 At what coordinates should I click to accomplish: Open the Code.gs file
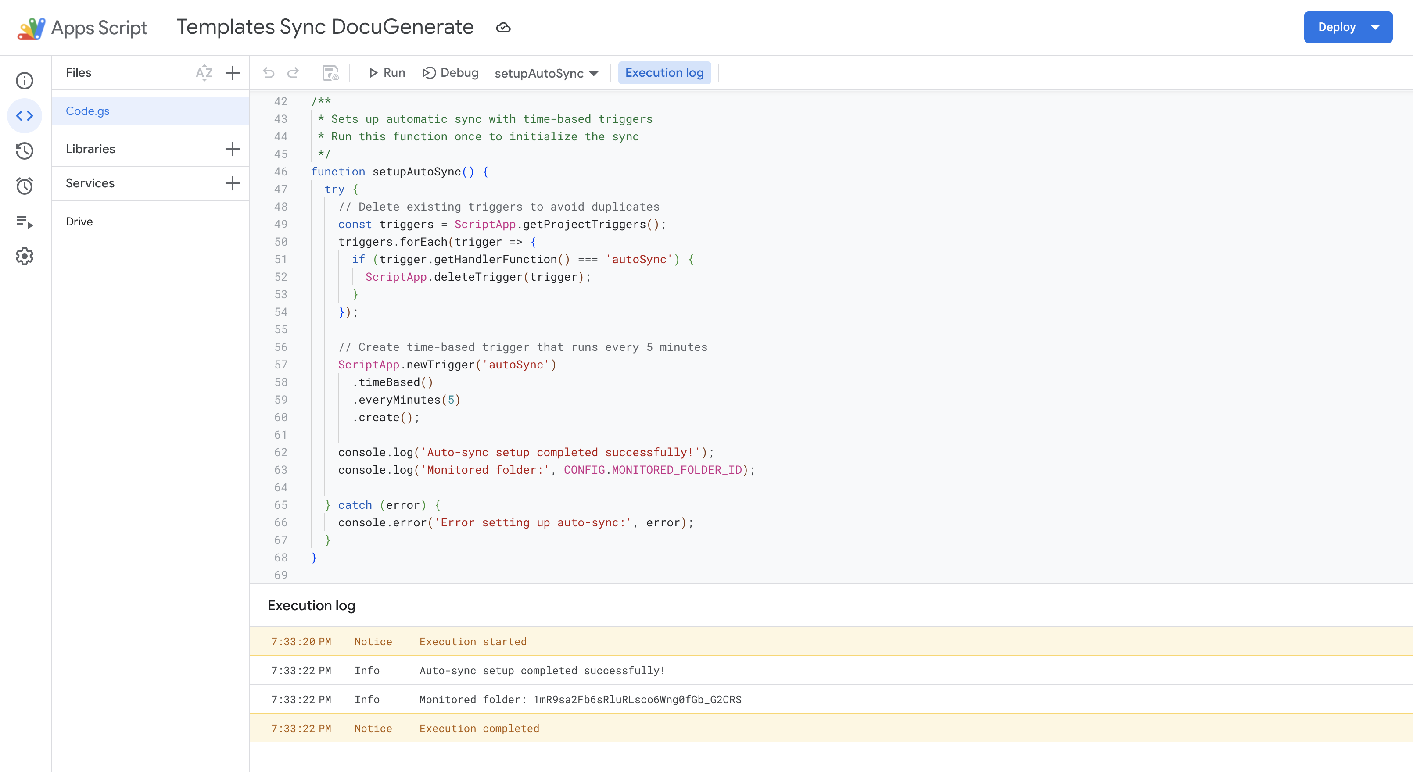(x=150, y=111)
